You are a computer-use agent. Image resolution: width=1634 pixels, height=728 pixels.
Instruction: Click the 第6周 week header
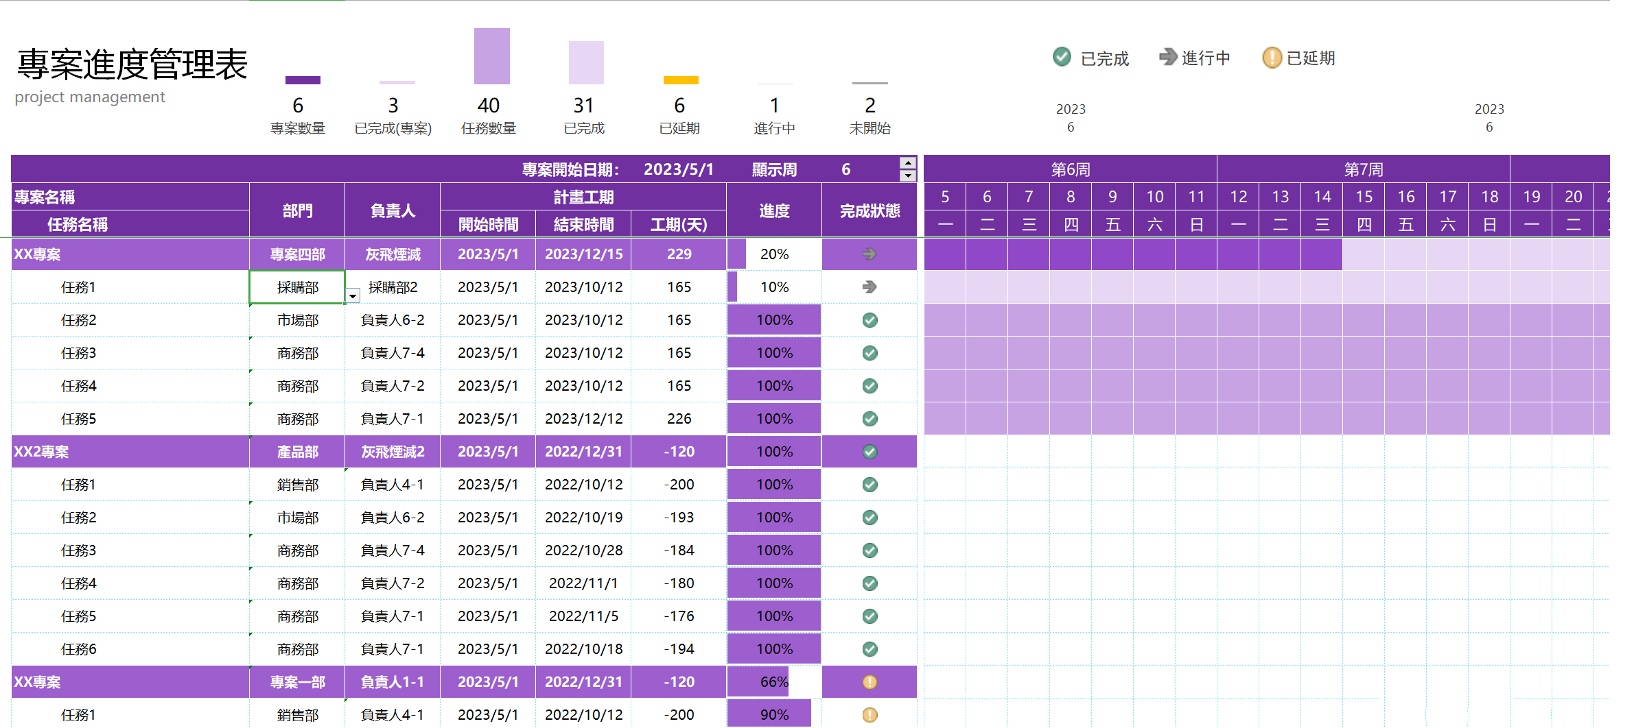(1071, 169)
